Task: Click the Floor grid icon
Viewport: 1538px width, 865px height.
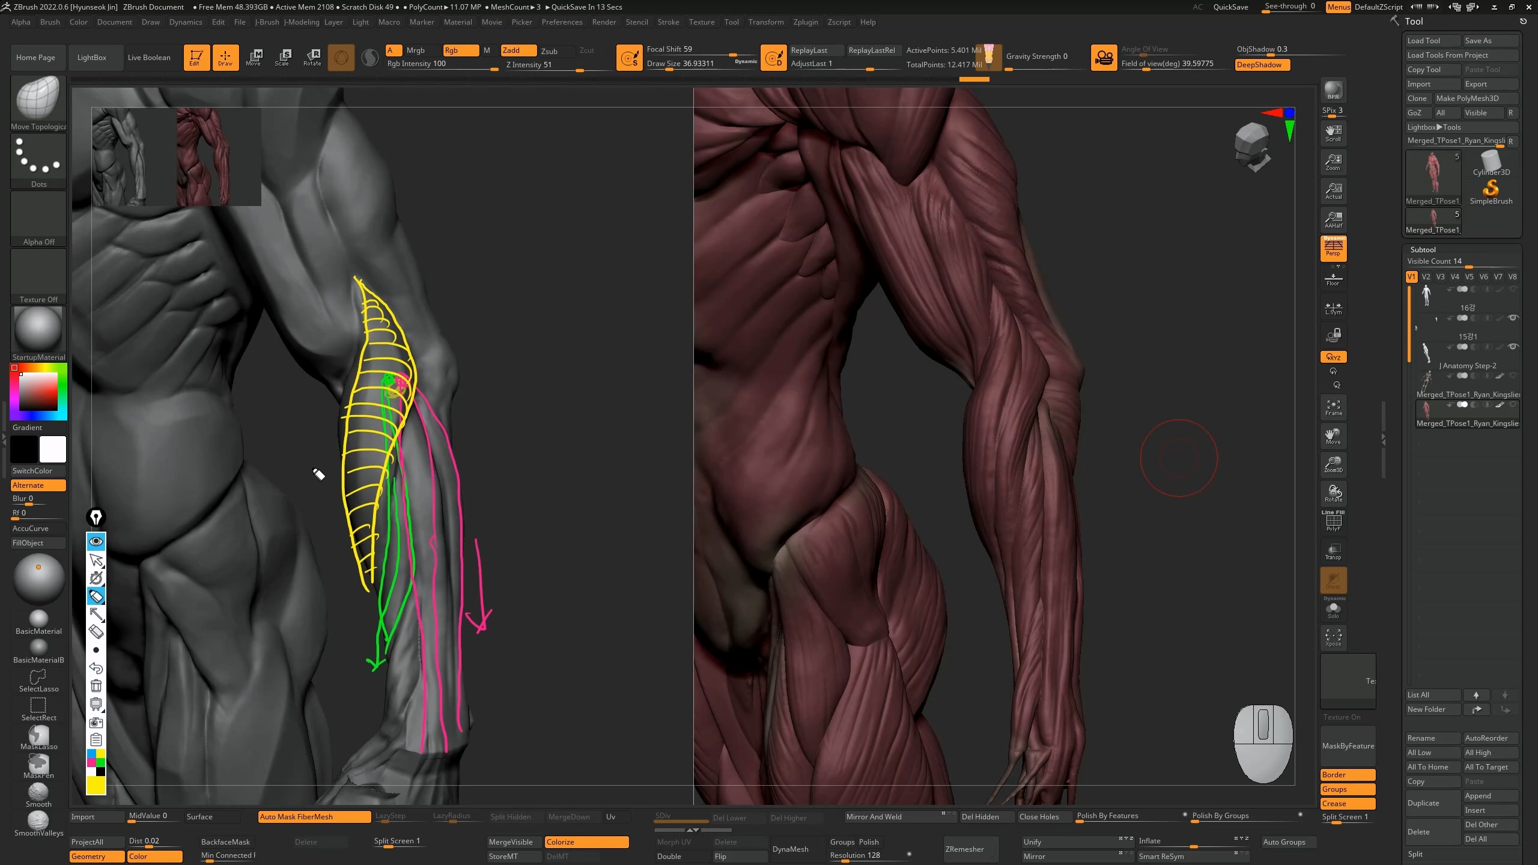Action: [x=1333, y=279]
